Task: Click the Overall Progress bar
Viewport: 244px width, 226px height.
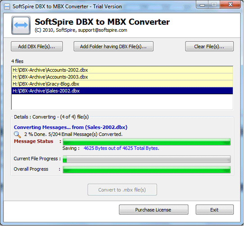Action: coord(147,169)
